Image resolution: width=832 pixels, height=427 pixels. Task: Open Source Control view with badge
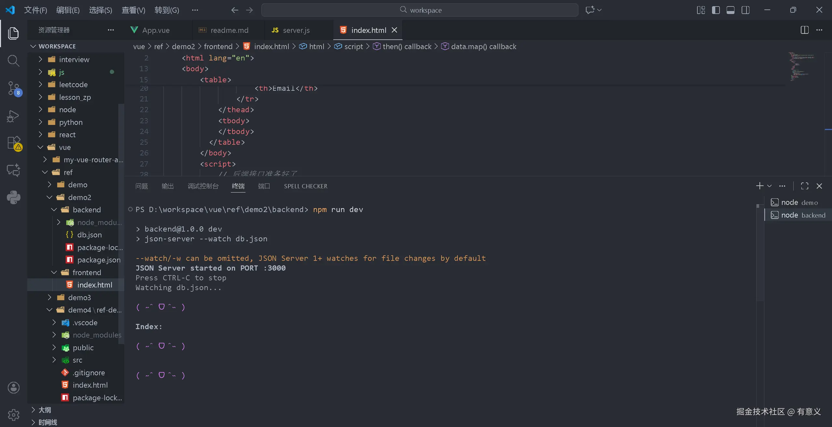pyautogui.click(x=13, y=88)
